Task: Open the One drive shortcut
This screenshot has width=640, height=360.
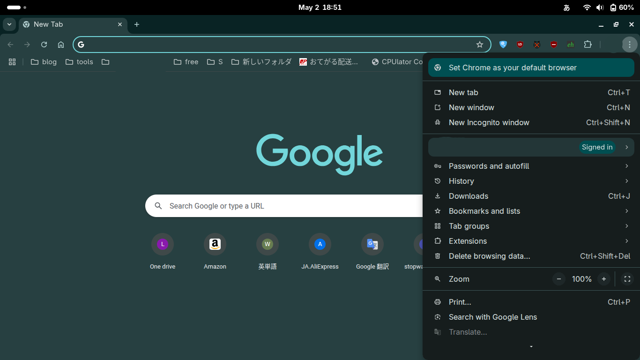Action: coord(163,252)
